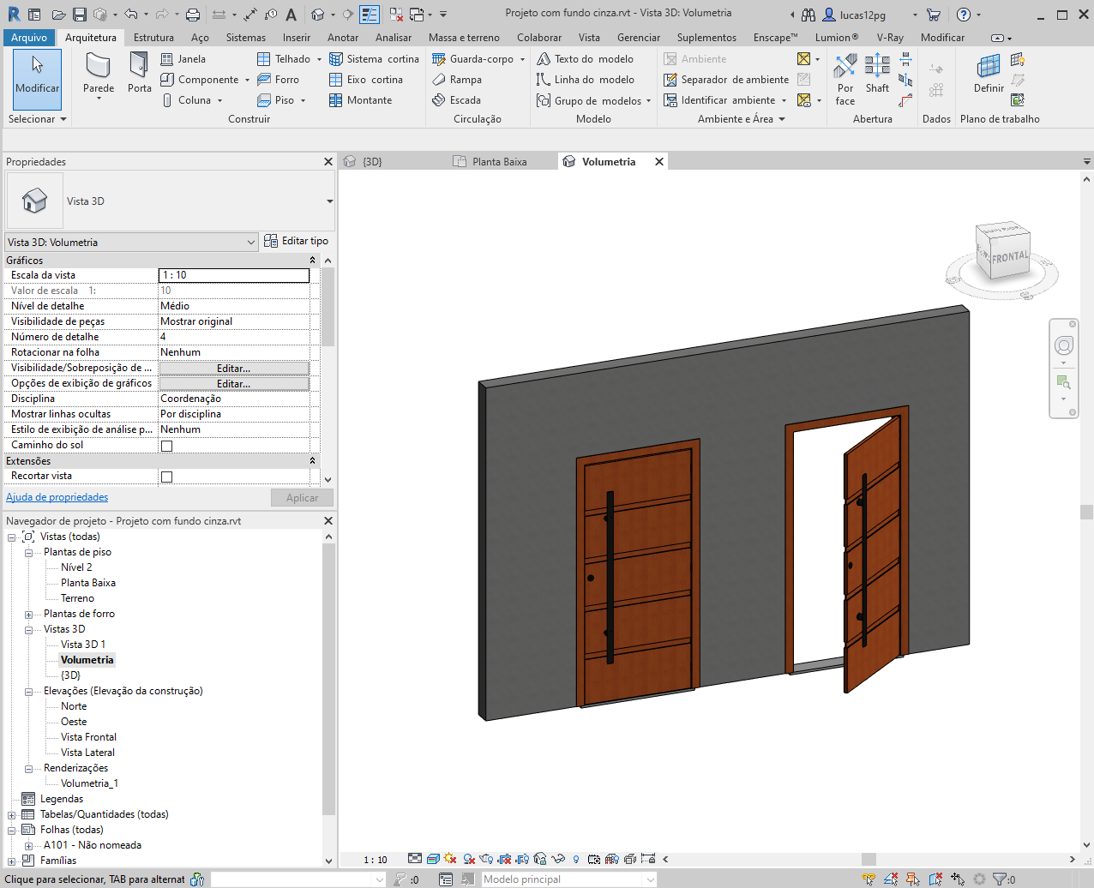
Task: Select the Parede wall tool
Action: [x=99, y=73]
